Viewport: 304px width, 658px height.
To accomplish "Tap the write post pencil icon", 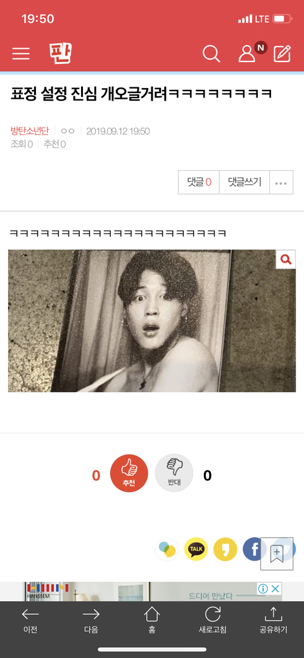I will [x=282, y=54].
